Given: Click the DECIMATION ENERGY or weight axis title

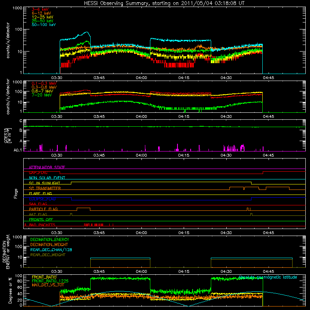Looking at the screenshot, I should pyautogui.click(x=6, y=251).
